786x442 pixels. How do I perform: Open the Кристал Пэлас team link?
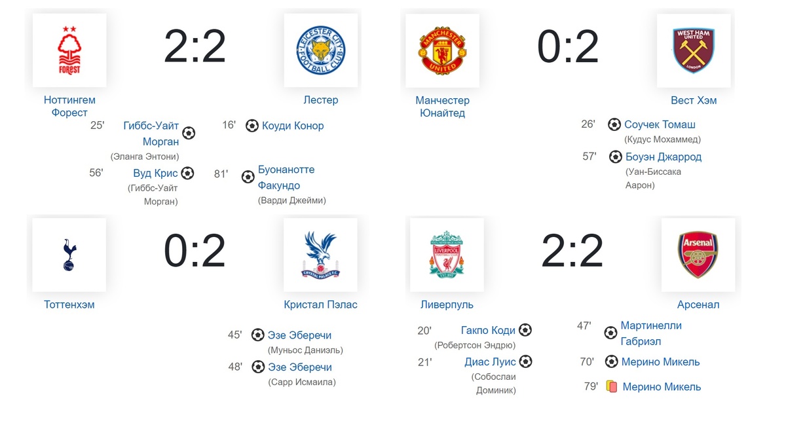click(x=320, y=304)
